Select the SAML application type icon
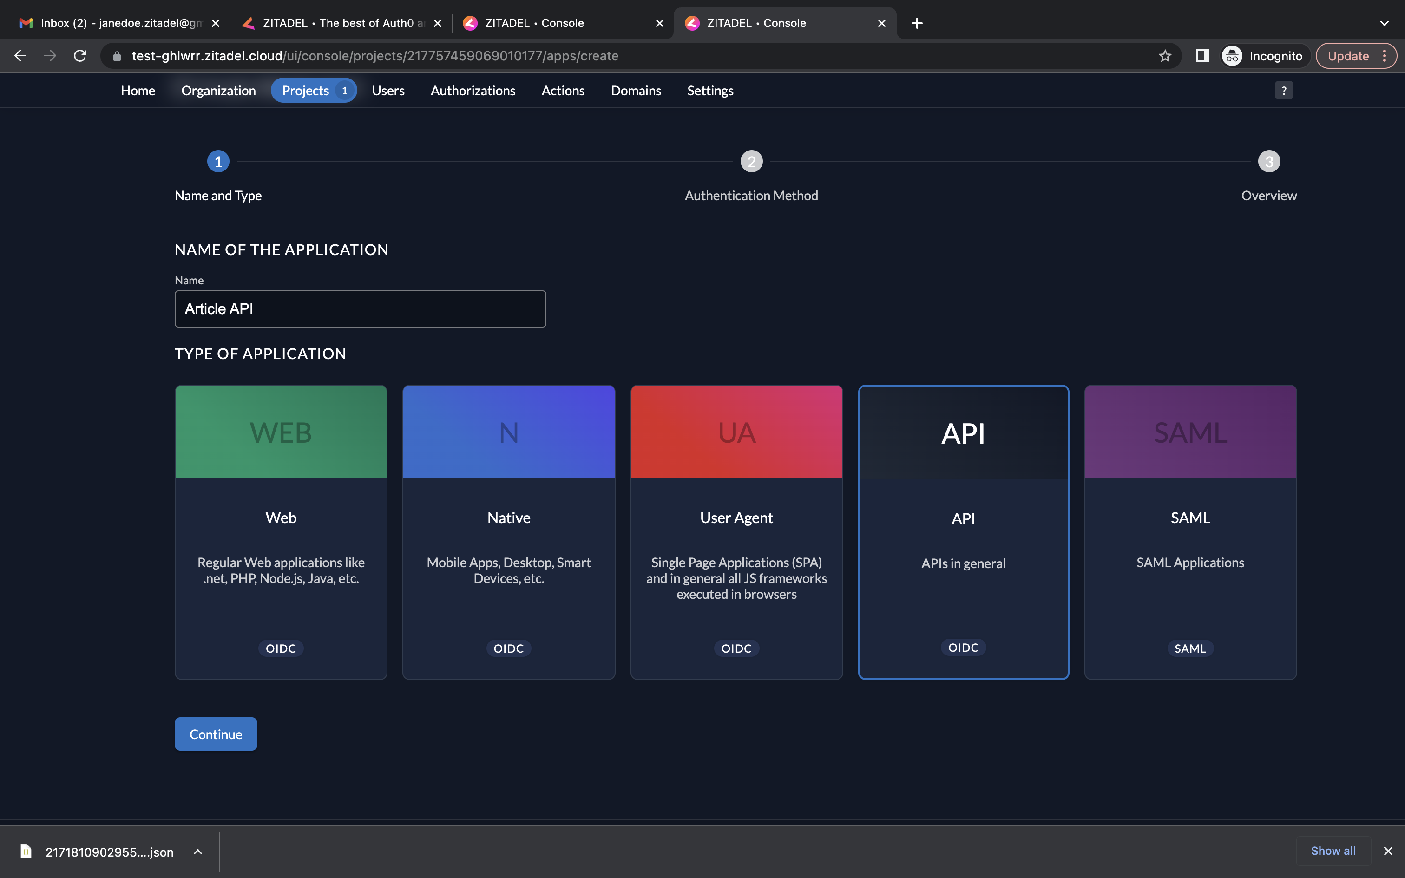This screenshot has width=1405, height=878. [x=1190, y=432]
